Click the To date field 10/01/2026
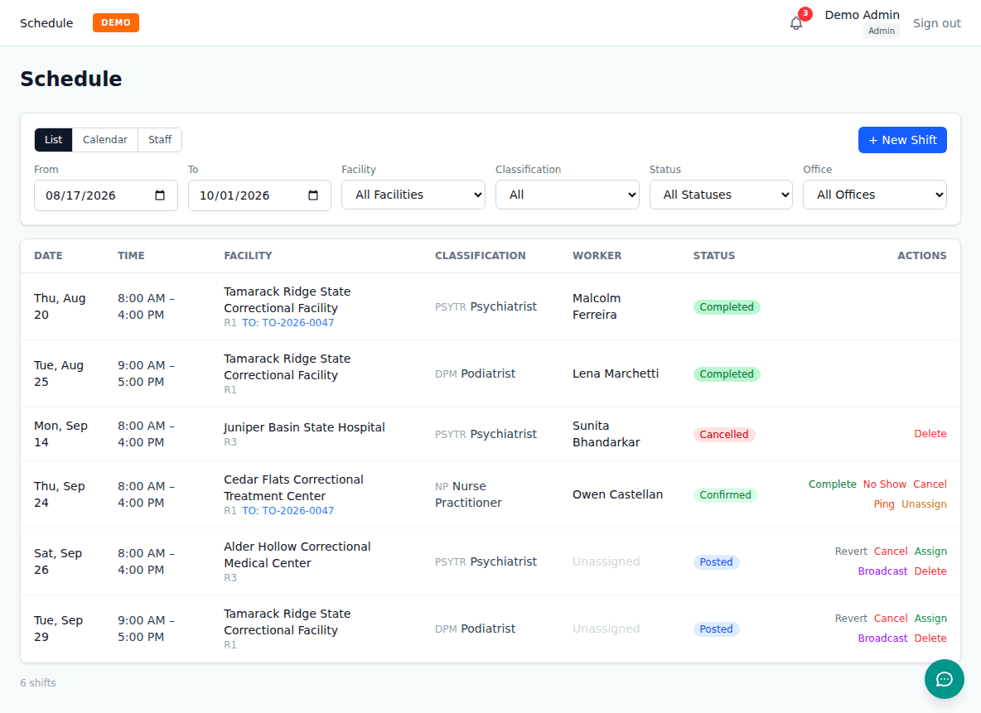Screen dimensions: 981x713 [x=259, y=195]
